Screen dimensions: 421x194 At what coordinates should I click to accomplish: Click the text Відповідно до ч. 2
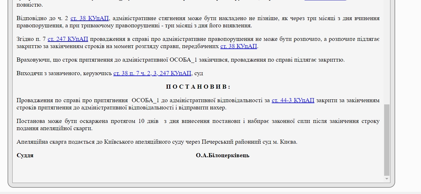coord(42,18)
